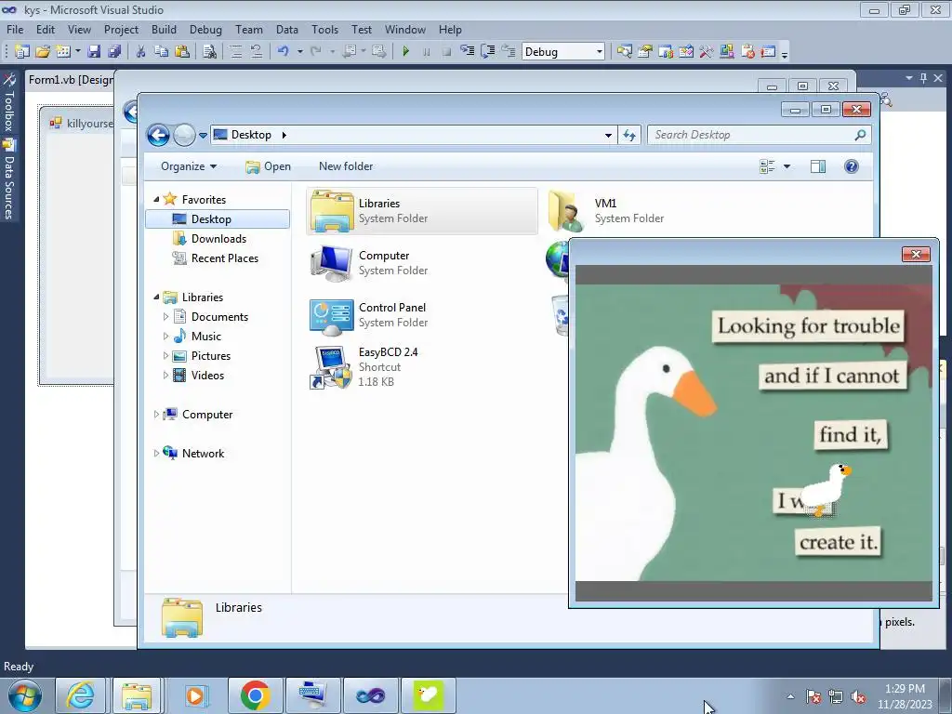Click the Step Into debug icon

tap(467, 52)
